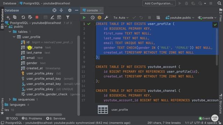Viewport: 223px width, 125px height.
Task: Click the in-editor results table icon
Action: tap(158, 18)
